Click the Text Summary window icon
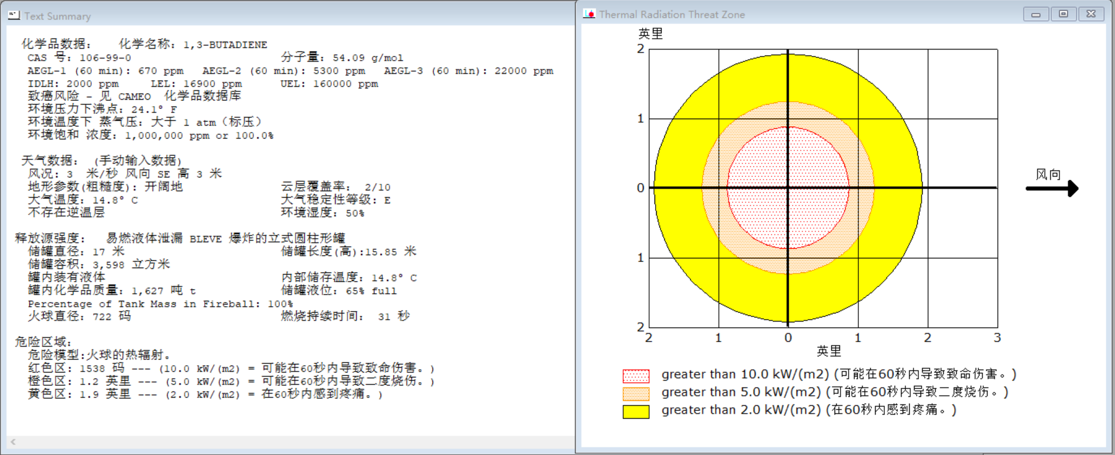Screen dimensions: 1115x455 (x=14, y=15)
